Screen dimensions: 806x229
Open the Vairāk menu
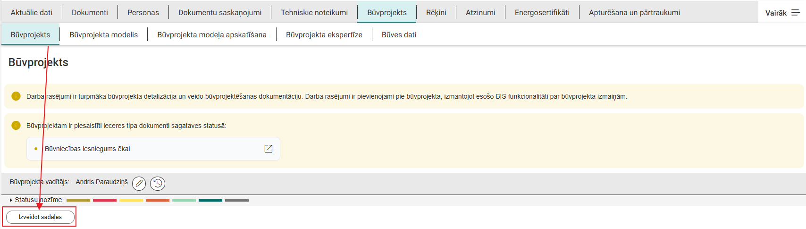click(x=782, y=13)
